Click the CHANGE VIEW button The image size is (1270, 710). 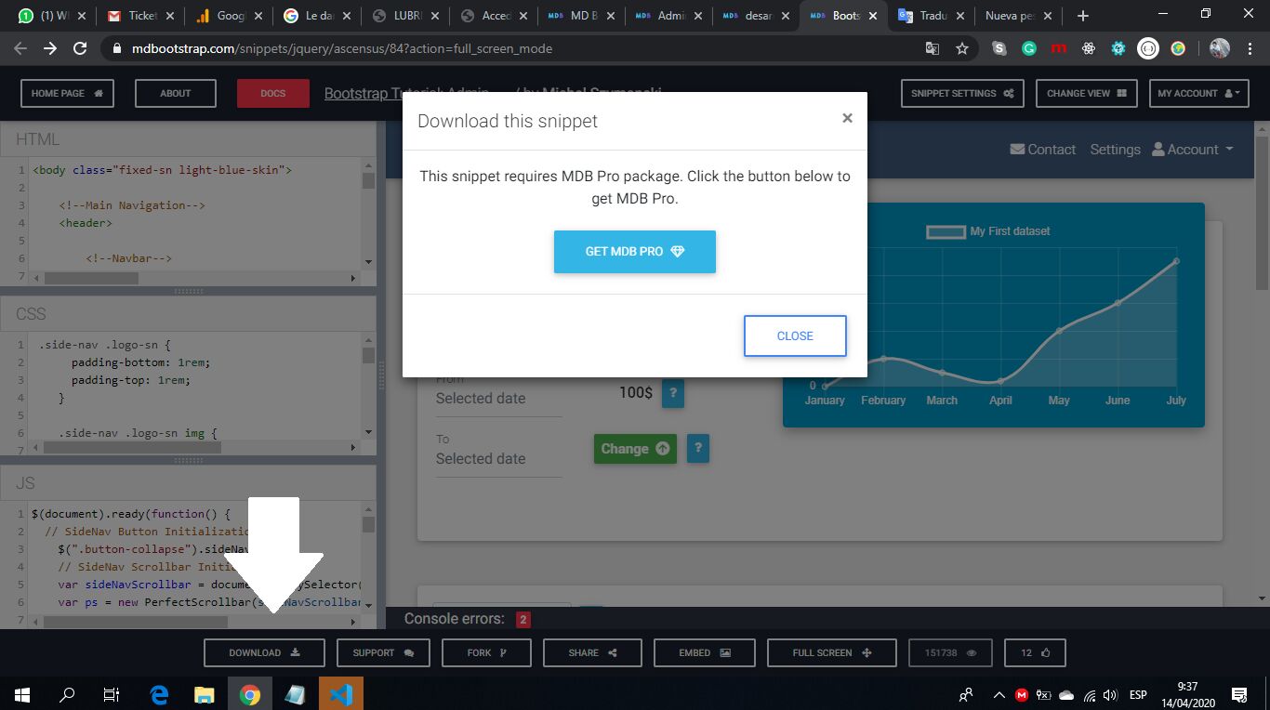[1087, 93]
